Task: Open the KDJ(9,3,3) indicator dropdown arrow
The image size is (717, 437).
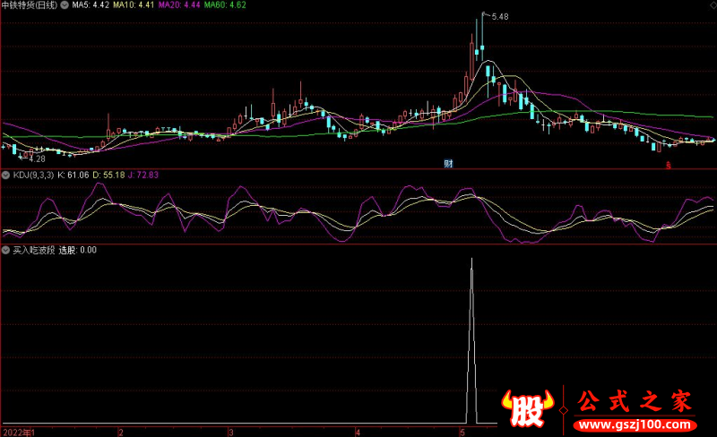Action: pos(6,175)
